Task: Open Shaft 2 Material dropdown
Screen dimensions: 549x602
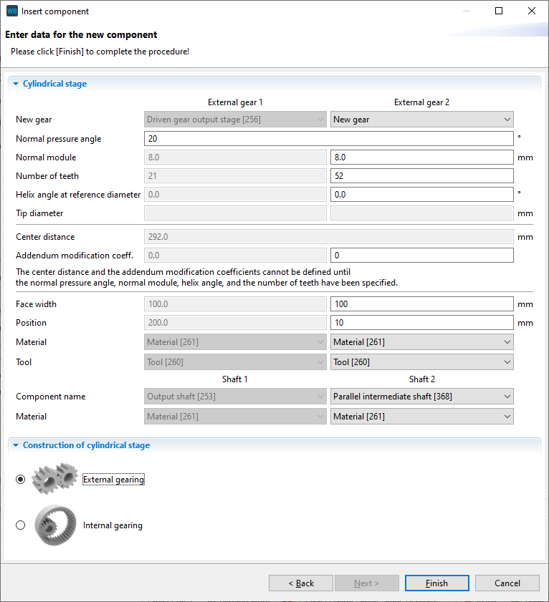Action: pyautogui.click(x=421, y=417)
